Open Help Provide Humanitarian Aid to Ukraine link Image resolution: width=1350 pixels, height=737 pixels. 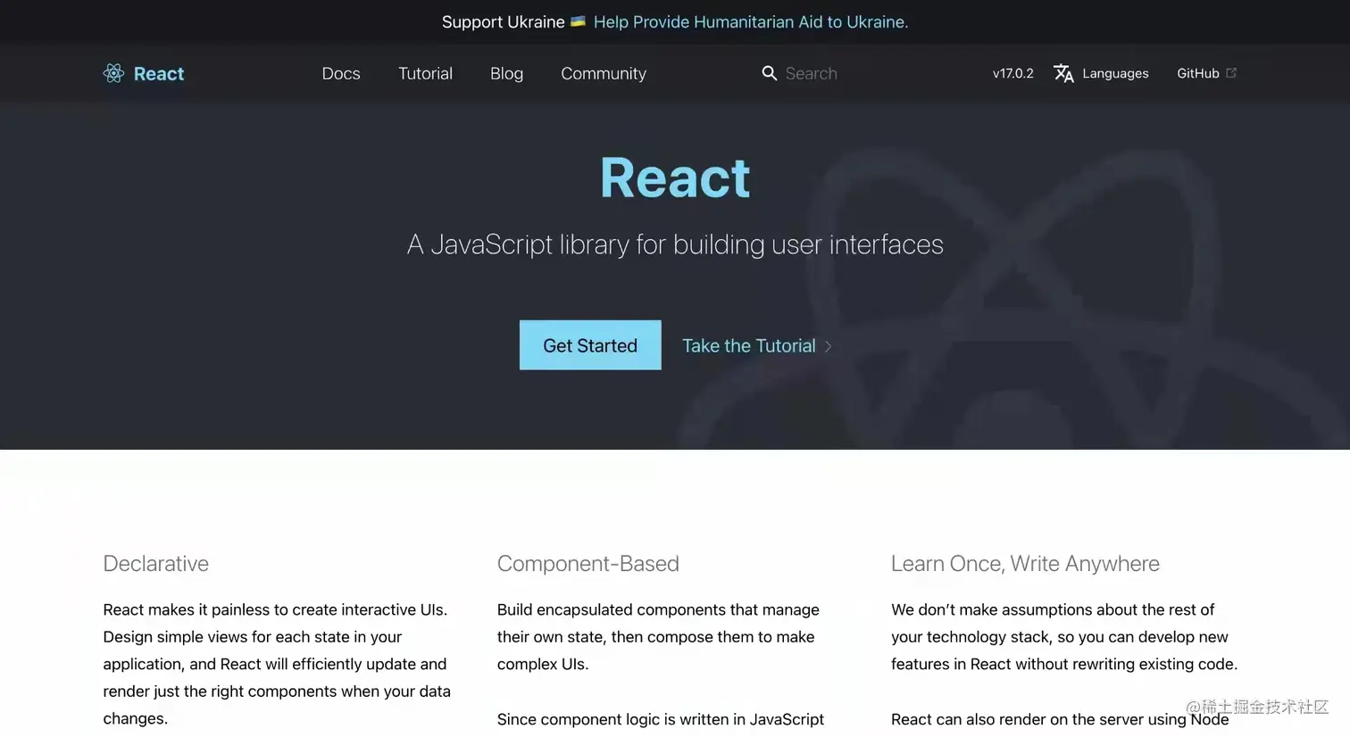coord(751,21)
